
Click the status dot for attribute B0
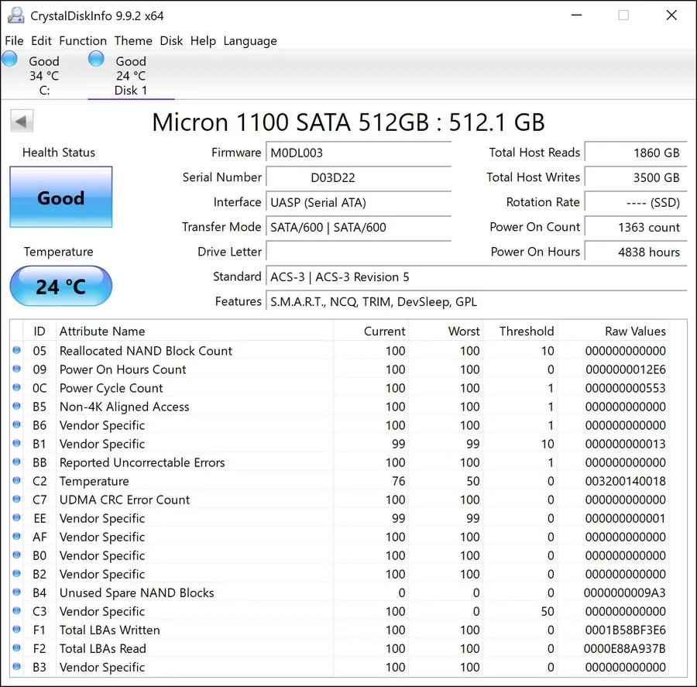pyautogui.click(x=17, y=555)
